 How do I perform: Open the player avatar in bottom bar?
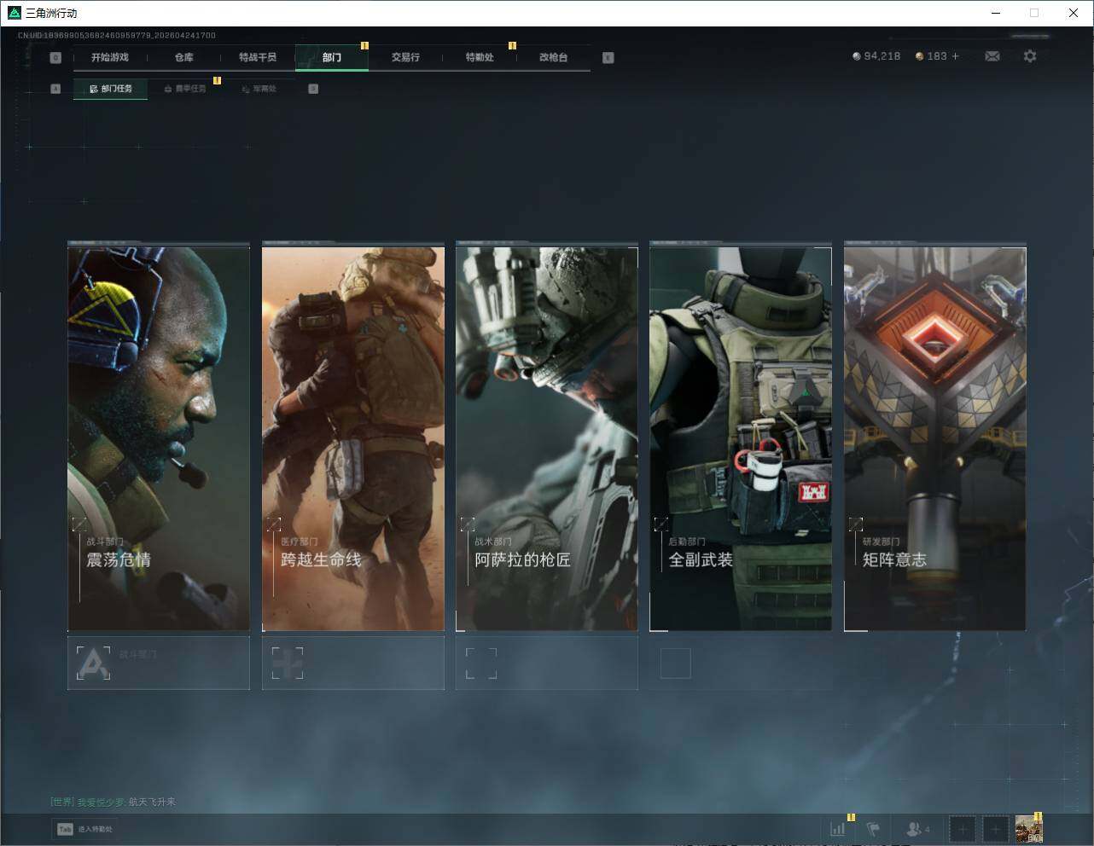point(1028,828)
